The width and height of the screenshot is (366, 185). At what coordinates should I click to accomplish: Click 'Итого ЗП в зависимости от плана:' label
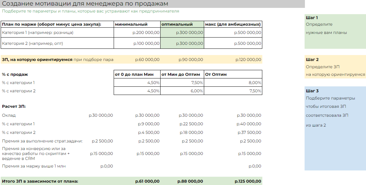click(x=40, y=181)
